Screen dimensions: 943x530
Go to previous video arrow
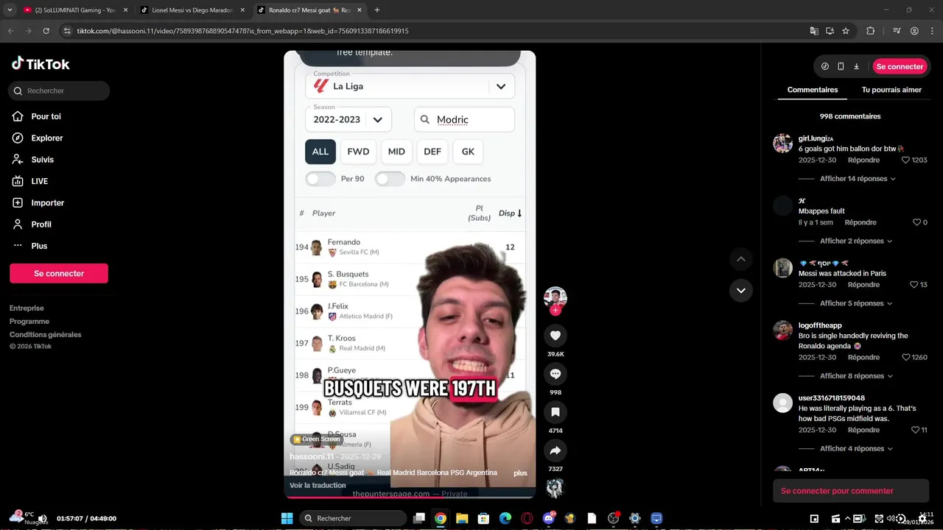tap(741, 259)
